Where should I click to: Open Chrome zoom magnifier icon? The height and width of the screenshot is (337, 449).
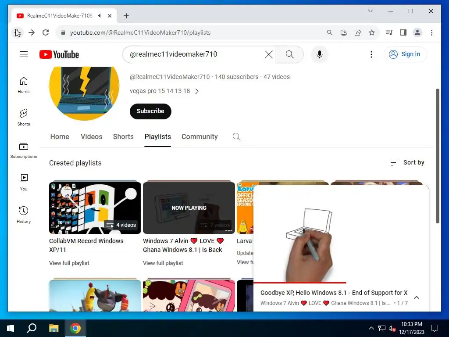coord(330,32)
